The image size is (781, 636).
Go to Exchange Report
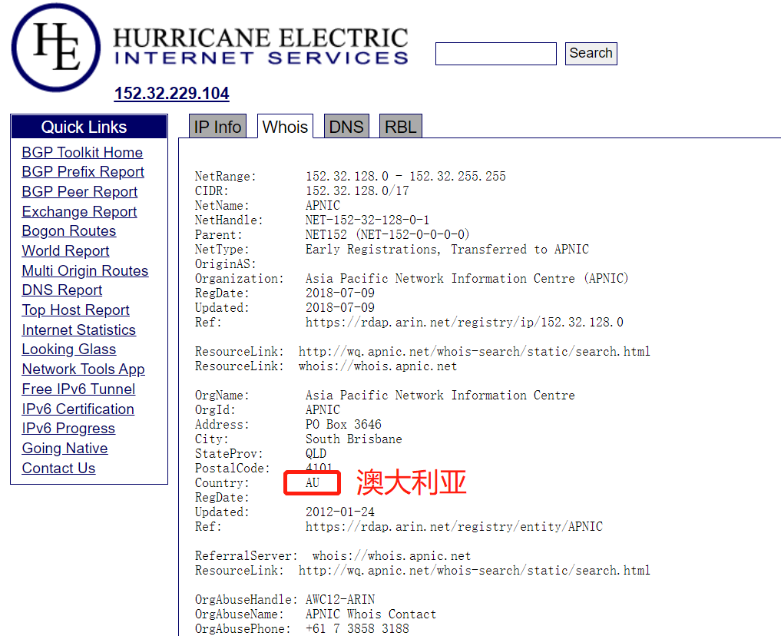click(79, 211)
